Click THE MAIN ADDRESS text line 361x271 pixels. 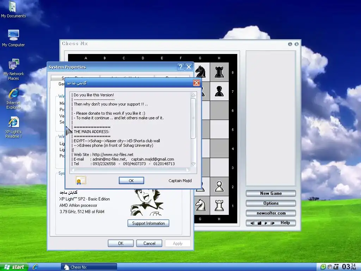(x=91, y=132)
